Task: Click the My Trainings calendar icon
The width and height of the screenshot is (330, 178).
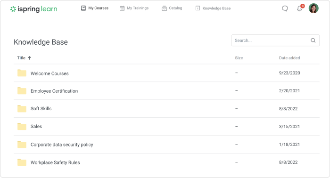Action: pyautogui.click(x=122, y=8)
